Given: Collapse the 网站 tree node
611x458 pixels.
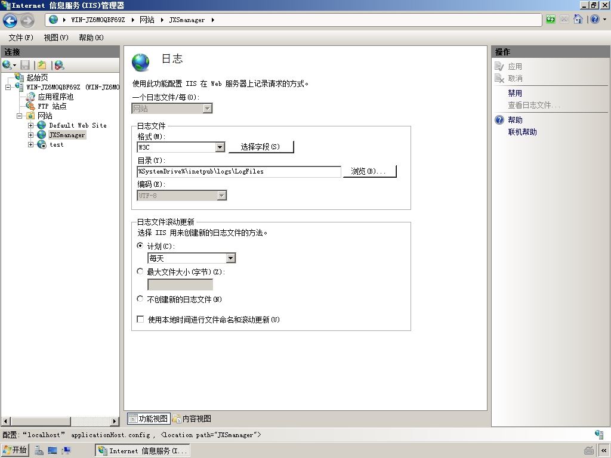Looking at the screenshot, I should tap(19, 116).
